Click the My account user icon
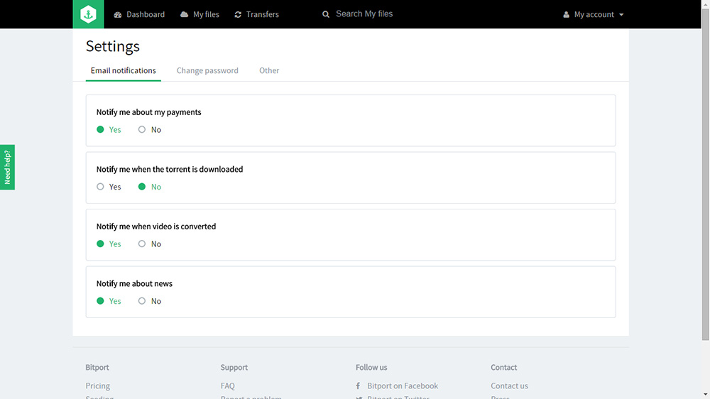This screenshot has height=399, width=710. pyautogui.click(x=566, y=14)
